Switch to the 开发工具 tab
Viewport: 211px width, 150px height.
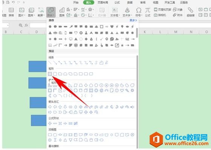(x=170, y=2)
